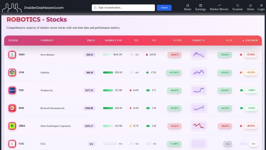The height and width of the screenshot is (150, 266).
Task: Open the ZBRA ticker symbol link
Action: [x=22, y=126]
